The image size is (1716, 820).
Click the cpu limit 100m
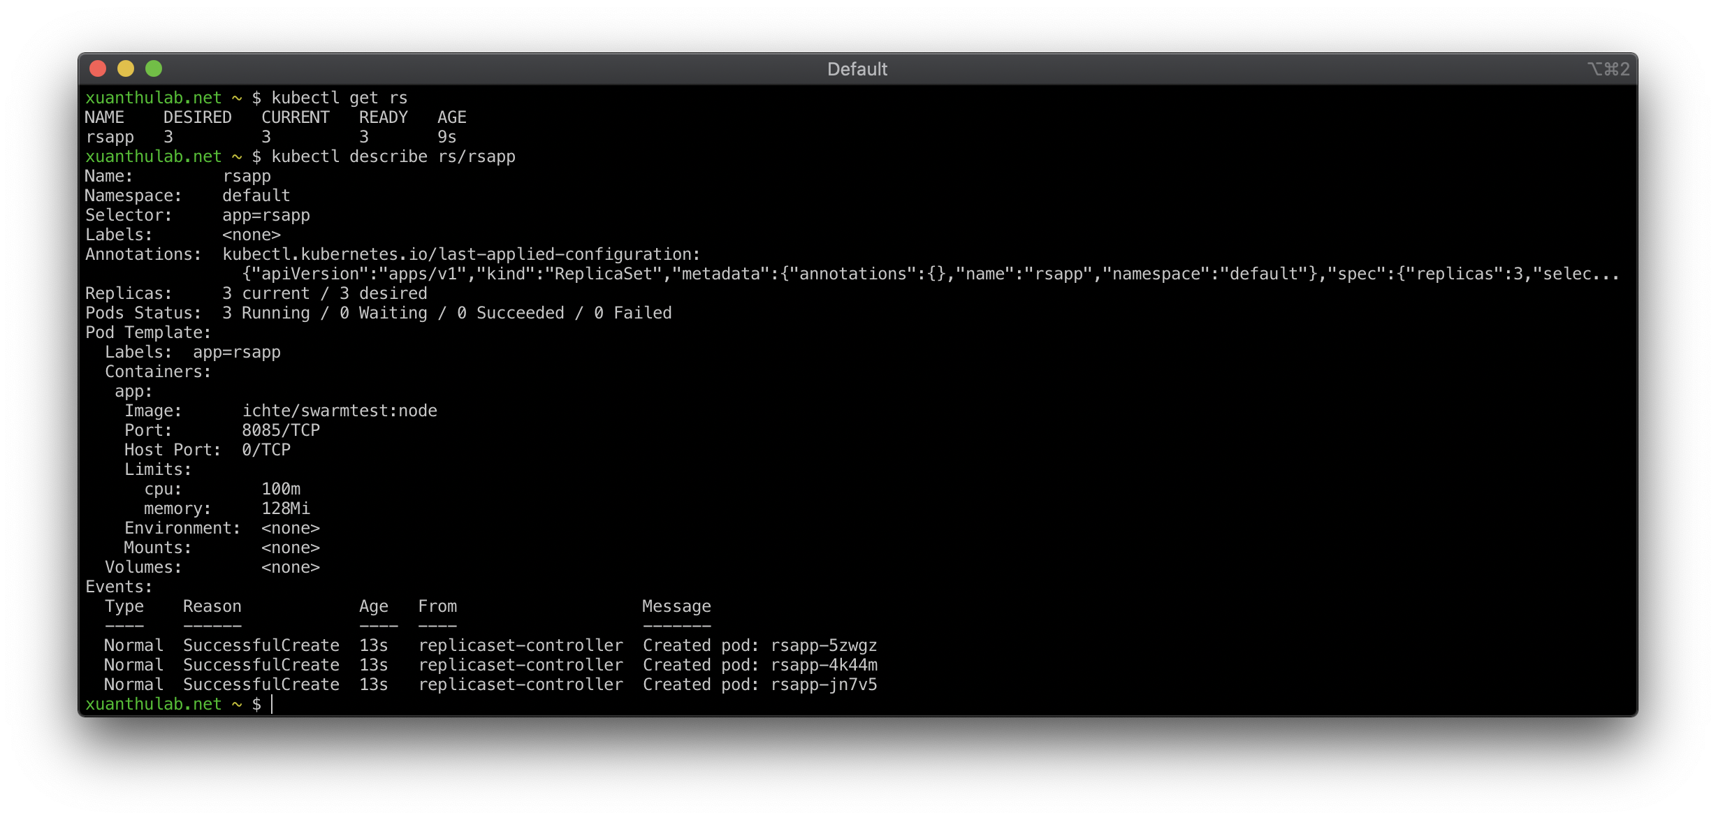pyautogui.click(x=280, y=489)
